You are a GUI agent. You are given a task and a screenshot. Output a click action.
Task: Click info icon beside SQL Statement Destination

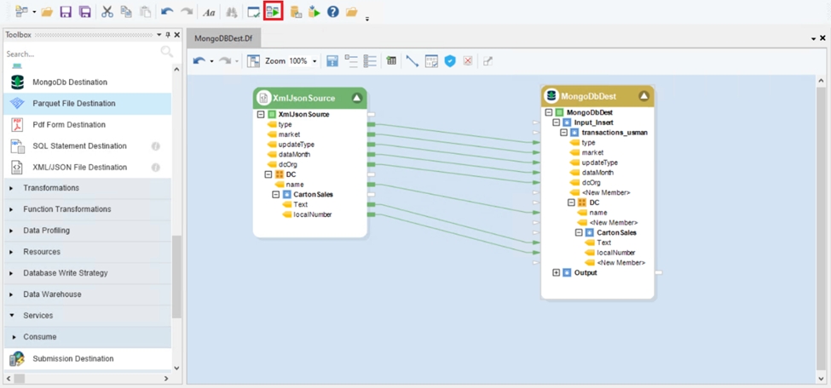[x=156, y=146]
